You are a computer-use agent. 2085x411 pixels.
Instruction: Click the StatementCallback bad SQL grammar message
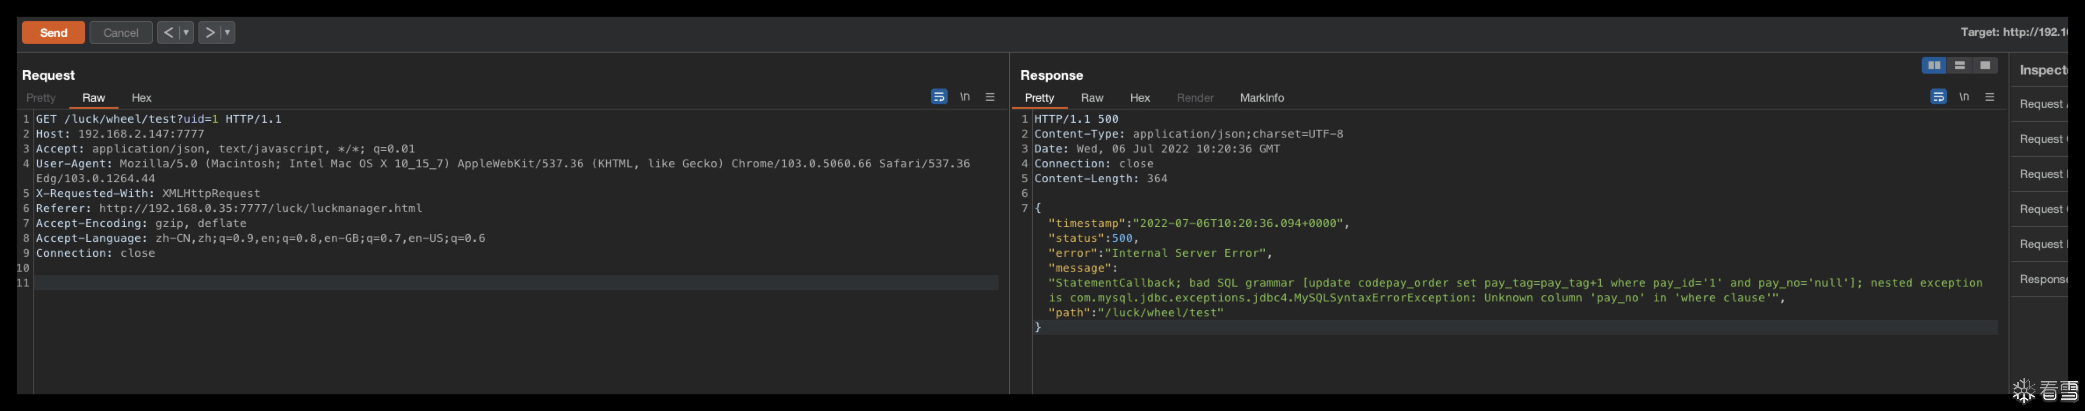coord(1515,291)
